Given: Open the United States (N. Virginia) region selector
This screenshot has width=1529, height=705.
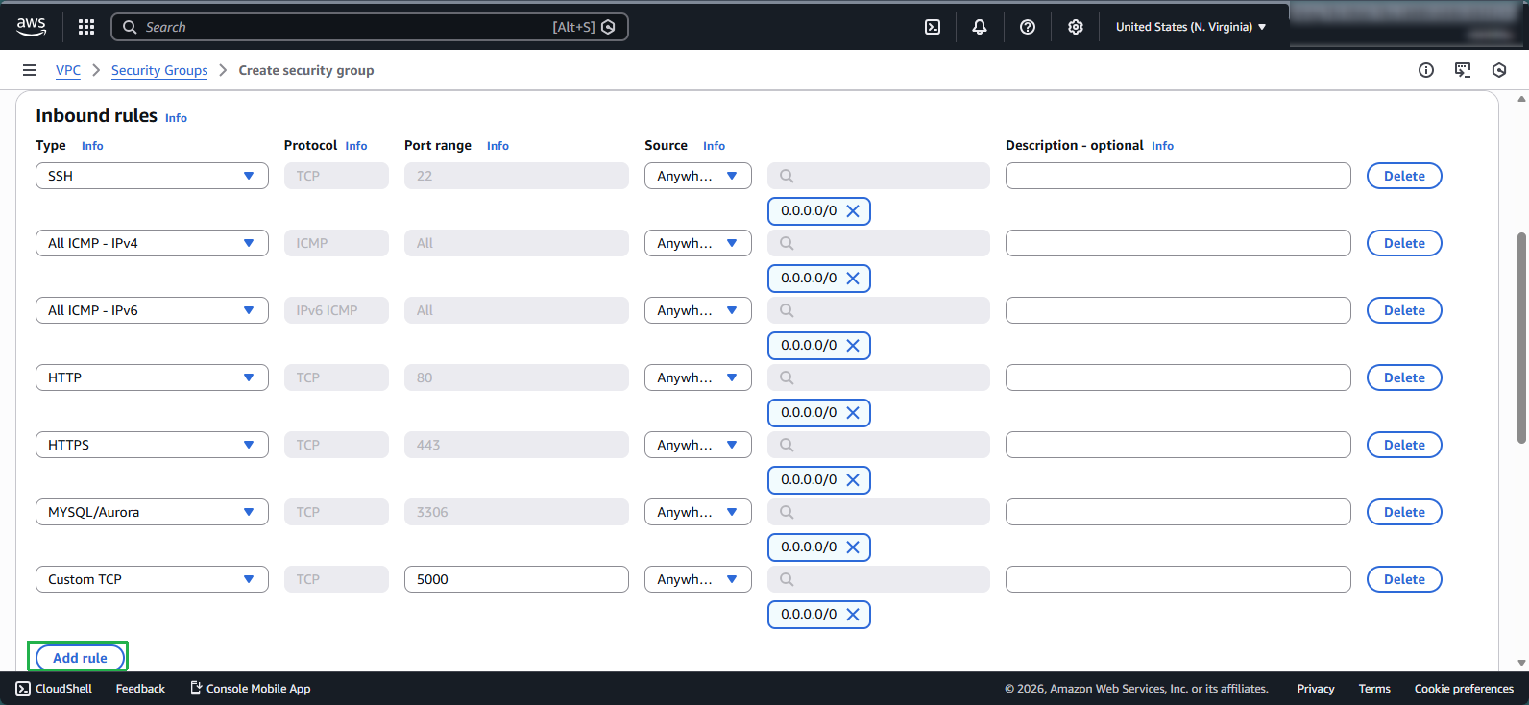Looking at the screenshot, I should (1191, 27).
